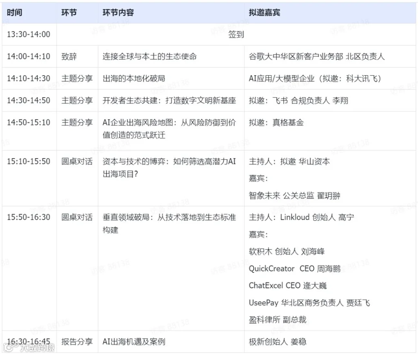
Task: Select 谷歌大中华区新客户业务部 北区负责人 text
Action: click(317, 56)
